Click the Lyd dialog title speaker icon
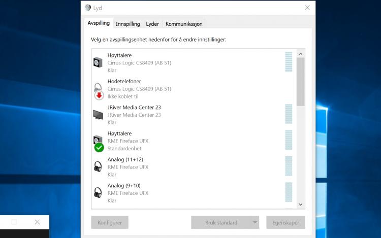The height and width of the screenshot is (238, 381). point(88,8)
